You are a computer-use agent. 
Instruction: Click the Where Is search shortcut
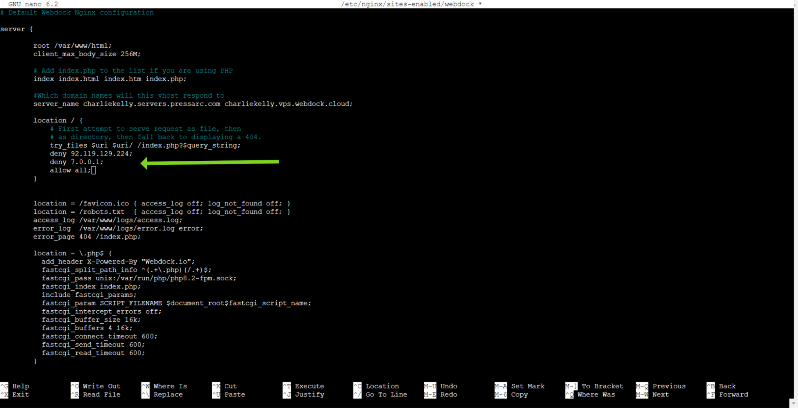(x=170, y=386)
